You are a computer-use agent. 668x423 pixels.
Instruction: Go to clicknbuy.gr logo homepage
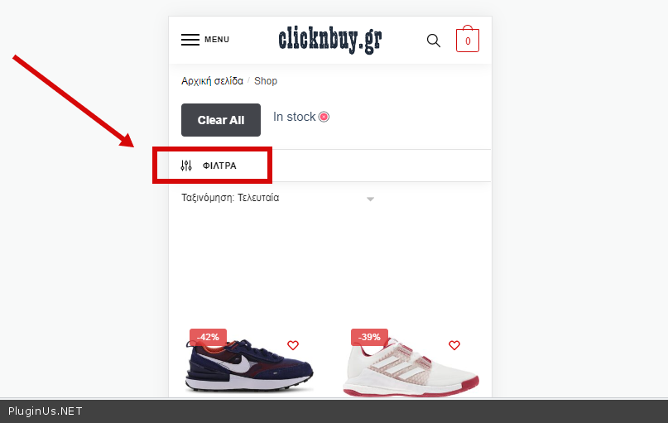330,40
